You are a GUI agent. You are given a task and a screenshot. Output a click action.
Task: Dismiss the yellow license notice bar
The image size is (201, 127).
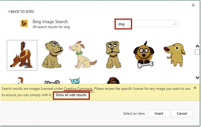pos(195,88)
